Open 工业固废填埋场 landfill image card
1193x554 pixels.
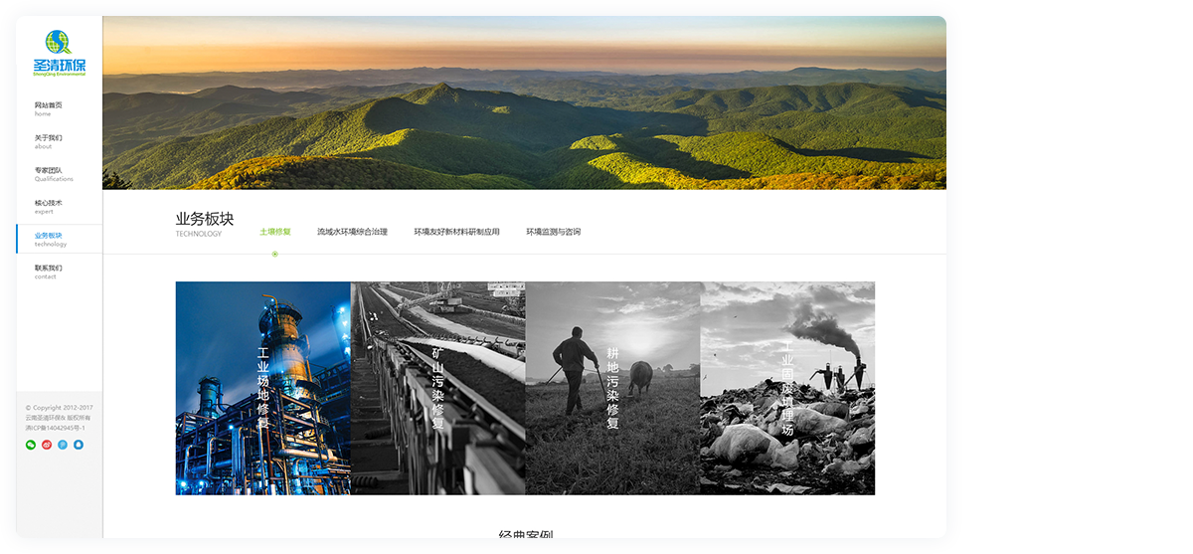787,388
